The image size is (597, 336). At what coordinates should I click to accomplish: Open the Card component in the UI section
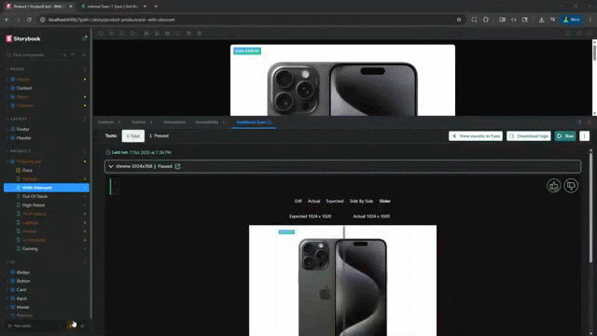[x=21, y=289]
